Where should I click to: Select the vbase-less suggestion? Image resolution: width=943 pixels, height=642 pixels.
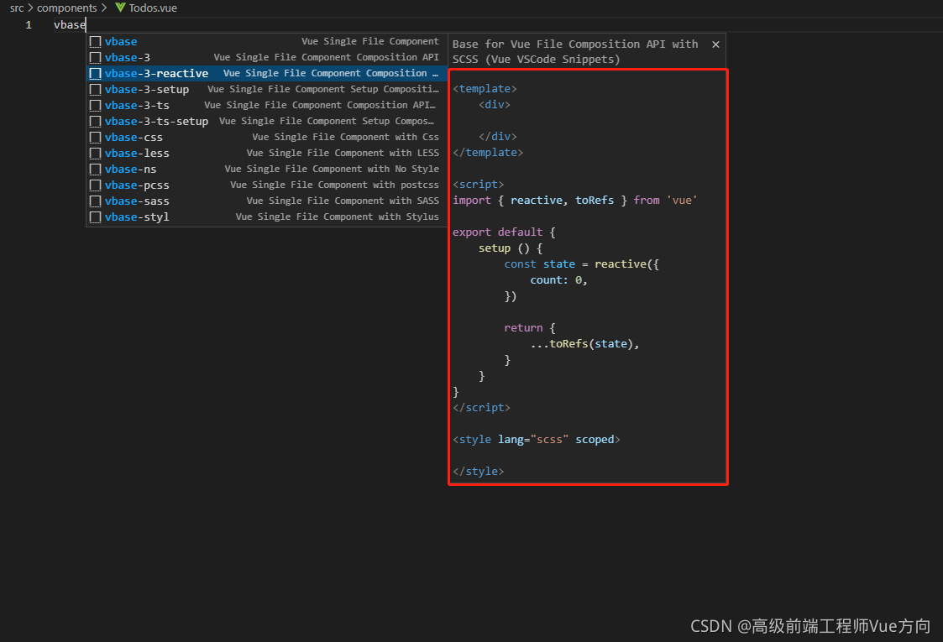(x=136, y=153)
